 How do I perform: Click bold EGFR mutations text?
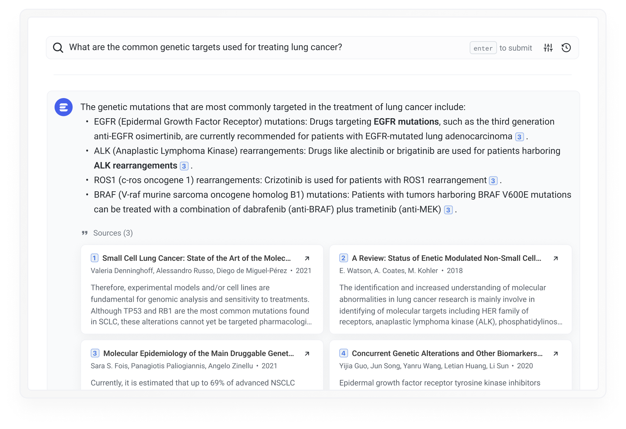tap(406, 122)
